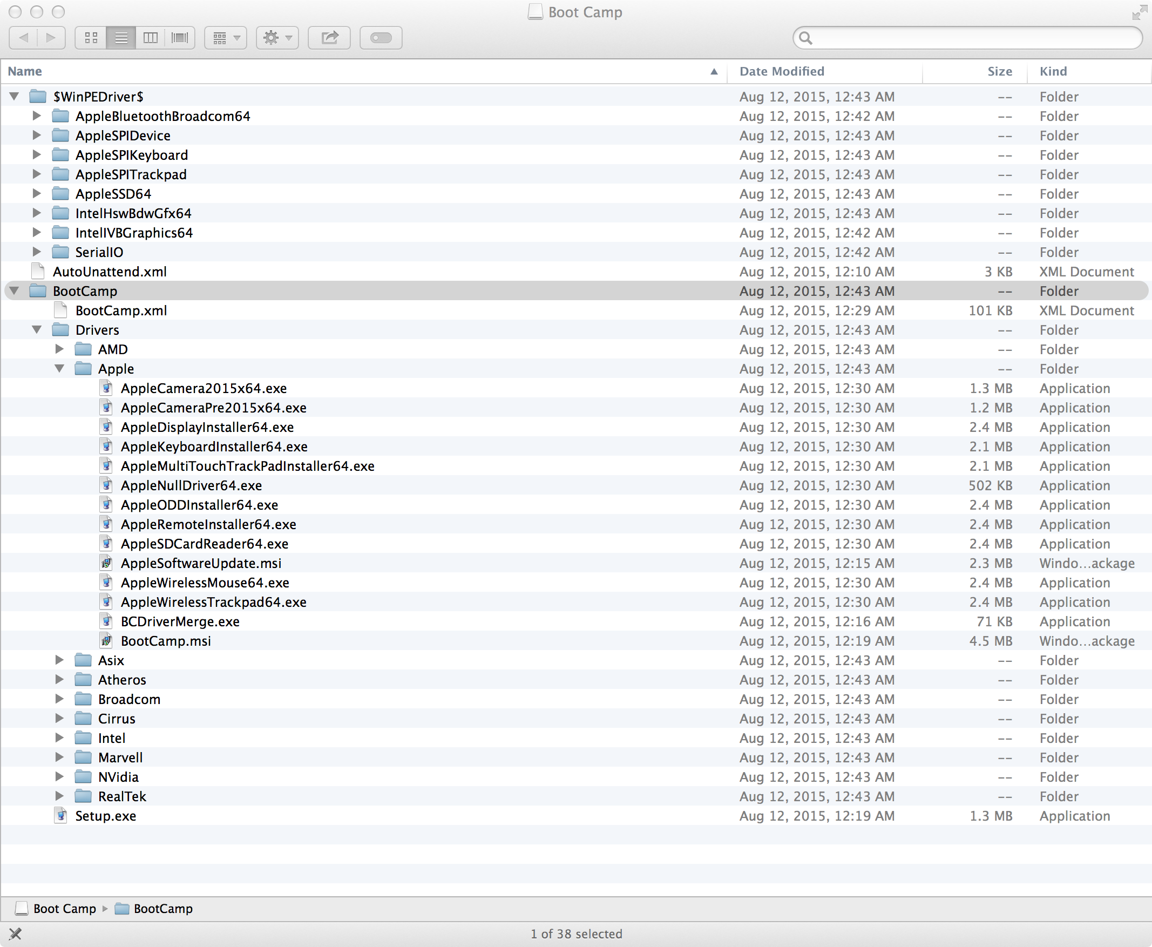Click the Share toolbar button

click(329, 38)
